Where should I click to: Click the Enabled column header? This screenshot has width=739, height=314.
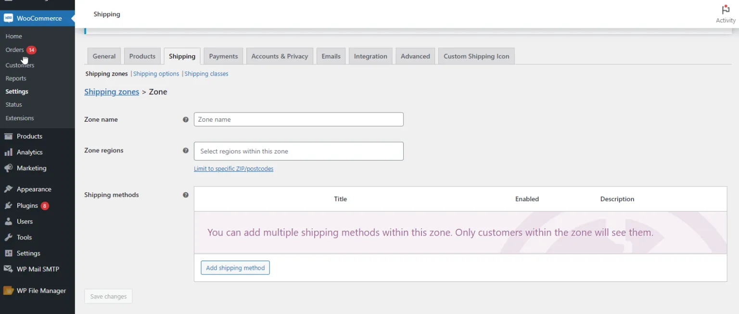point(527,199)
